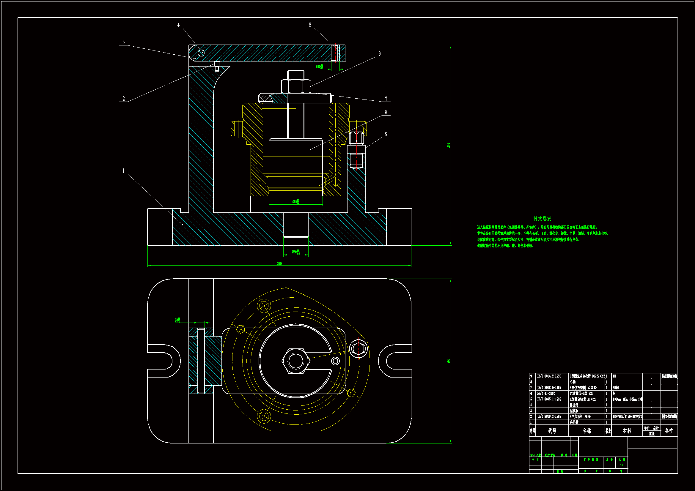This screenshot has width=695, height=491.
Task: Select the 200 dimension in the top view
Action: click(448, 361)
